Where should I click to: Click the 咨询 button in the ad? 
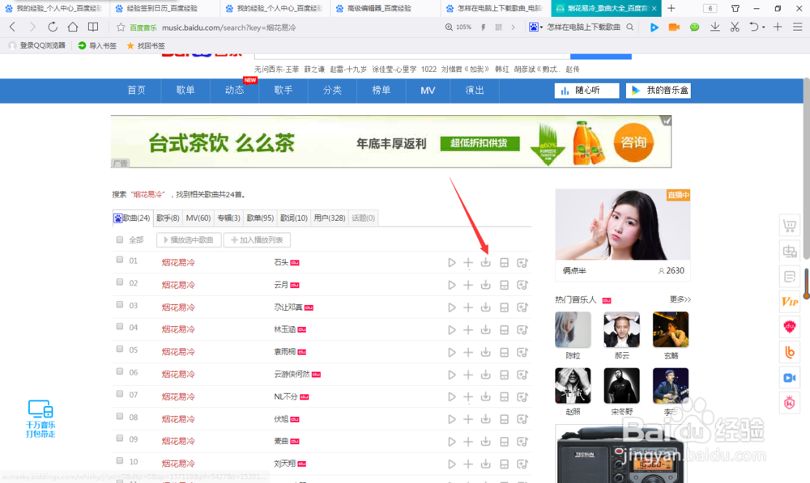point(633,142)
